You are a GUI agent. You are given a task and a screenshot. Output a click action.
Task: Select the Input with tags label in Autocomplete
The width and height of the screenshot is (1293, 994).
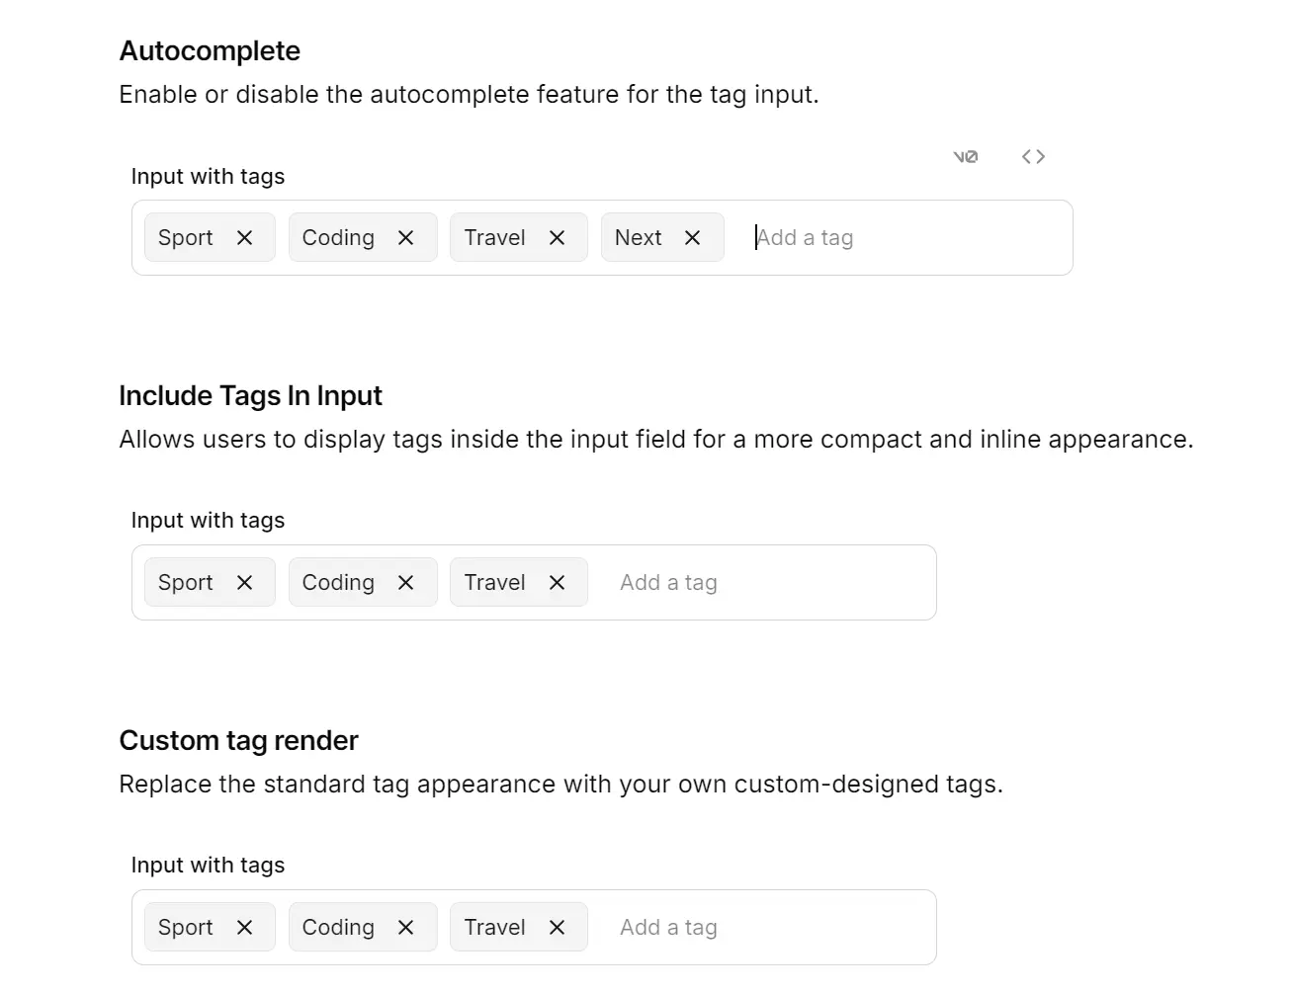(x=207, y=176)
